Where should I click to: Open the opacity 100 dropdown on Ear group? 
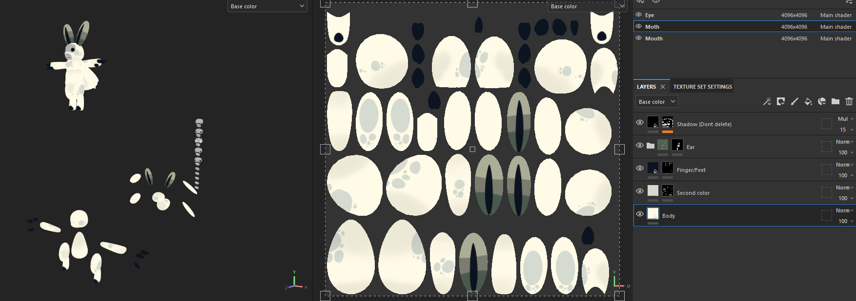[x=846, y=152]
